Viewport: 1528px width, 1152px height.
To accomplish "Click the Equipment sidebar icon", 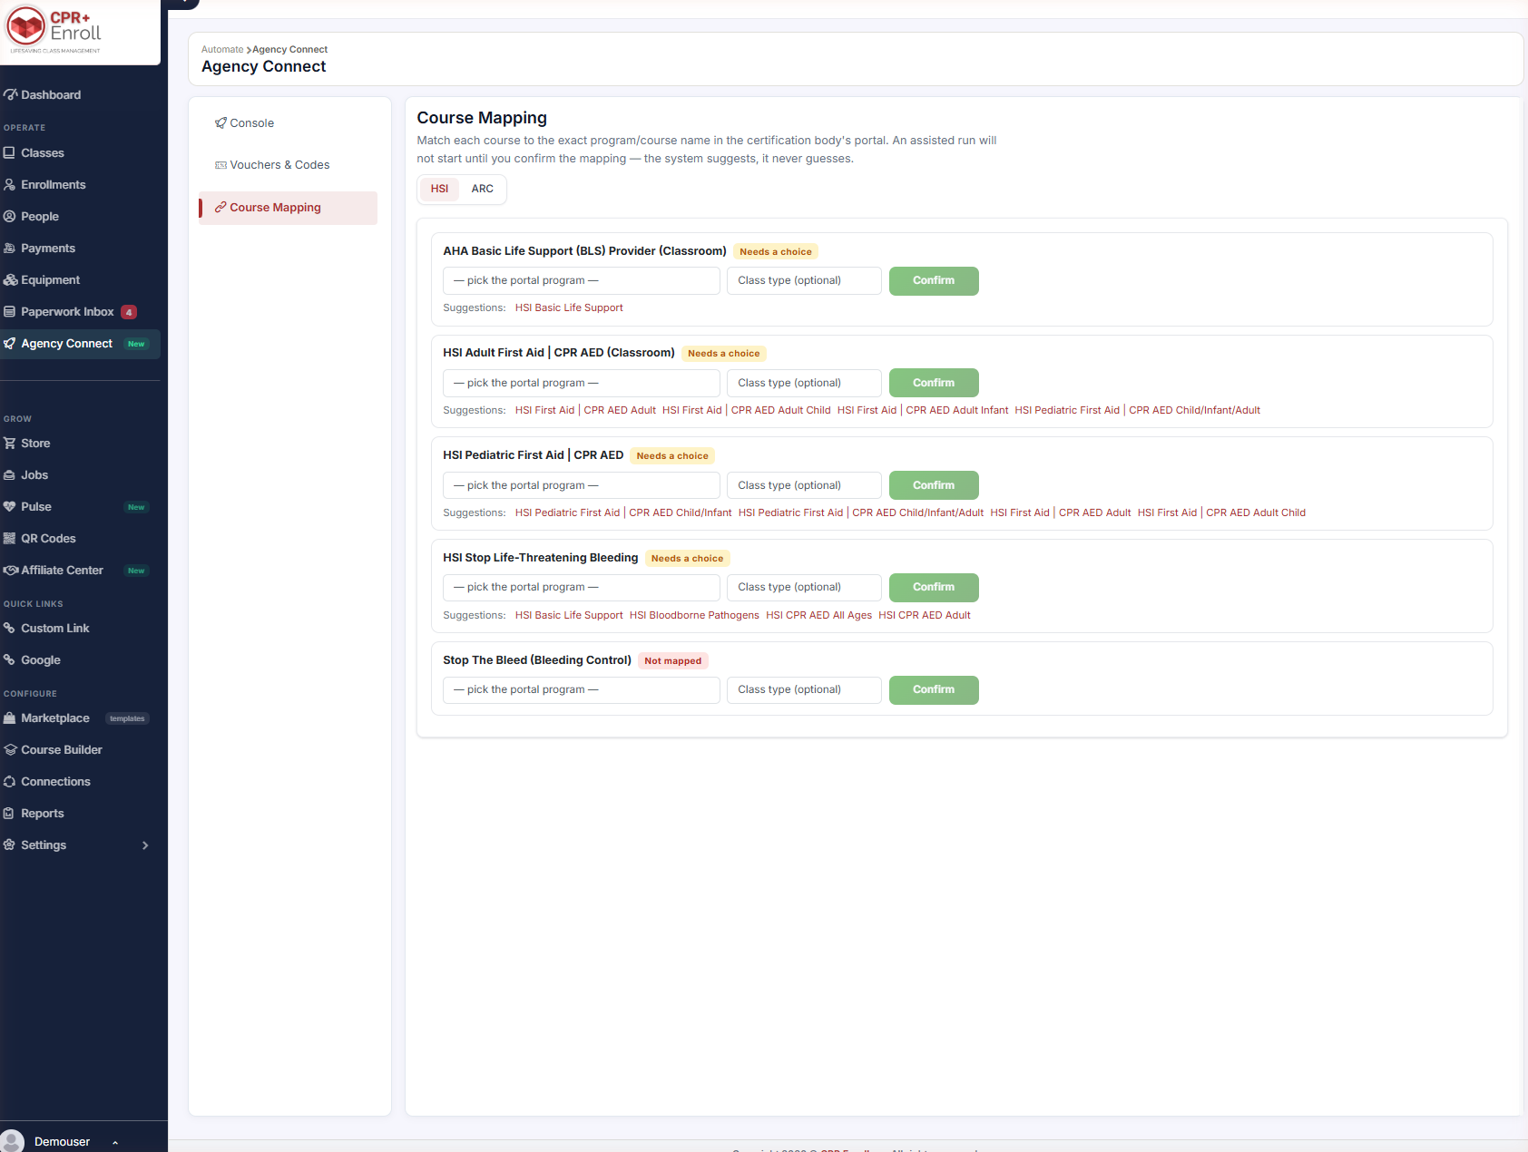I will (10, 280).
